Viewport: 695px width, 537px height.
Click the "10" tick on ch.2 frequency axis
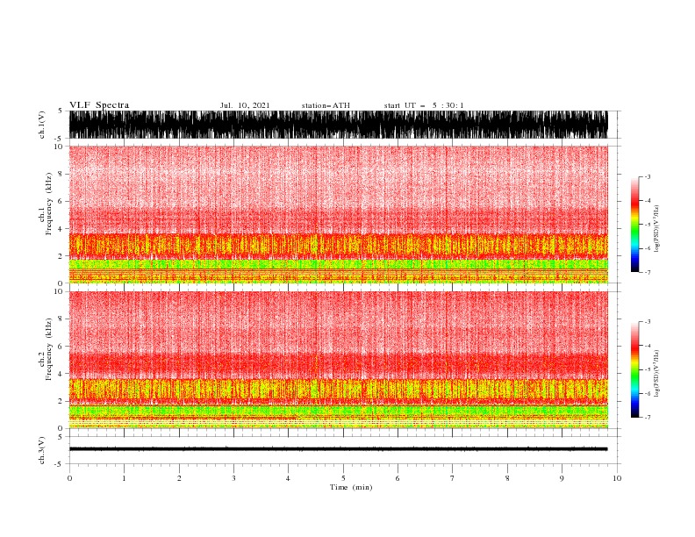59,291
